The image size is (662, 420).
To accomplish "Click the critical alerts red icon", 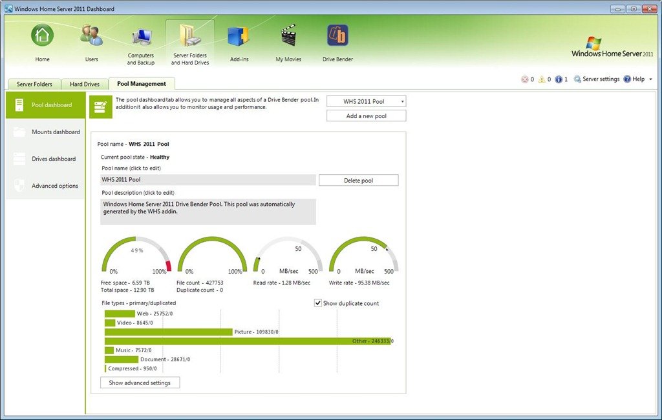I will [524, 79].
